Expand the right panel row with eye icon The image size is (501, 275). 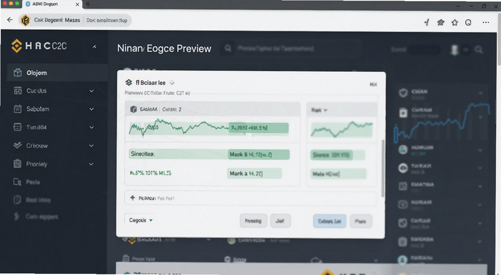coord(480,167)
